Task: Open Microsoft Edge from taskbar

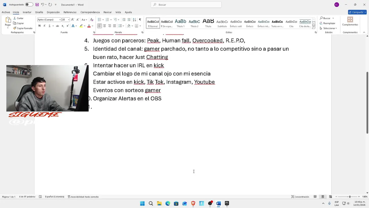Action: point(168,203)
